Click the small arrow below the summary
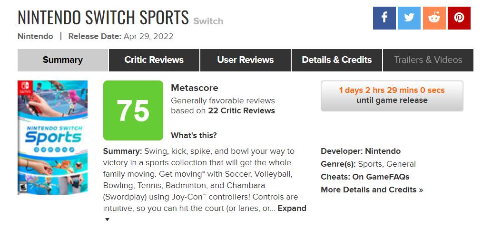The image size is (482, 230). (x=107, y=220)
